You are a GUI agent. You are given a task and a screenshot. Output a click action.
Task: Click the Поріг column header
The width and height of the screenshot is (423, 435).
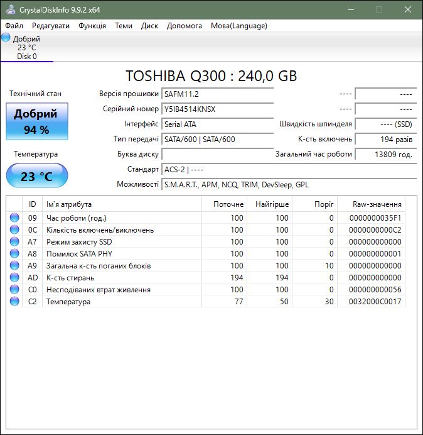(x=314, y=204)
